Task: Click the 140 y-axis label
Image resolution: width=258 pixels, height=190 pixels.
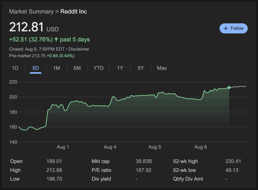Action: coord(13,142)
